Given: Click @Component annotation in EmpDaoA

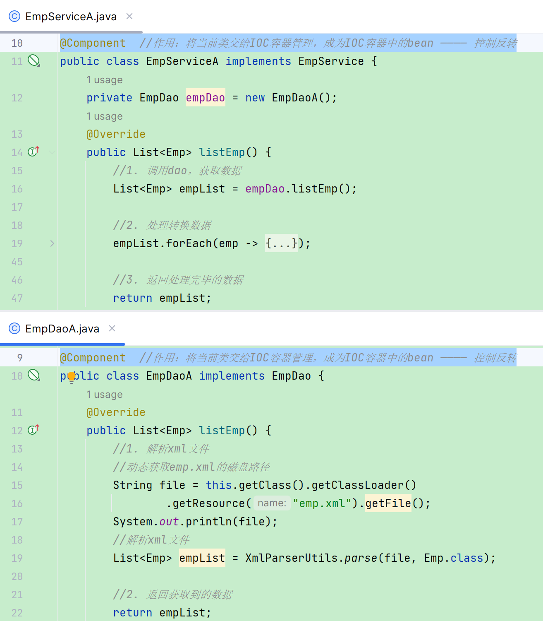Looking at the screenshot, I should pyautogui.click(x=93, y=358).
